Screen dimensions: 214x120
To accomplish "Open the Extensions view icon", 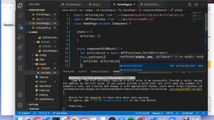I will point(20,47).
